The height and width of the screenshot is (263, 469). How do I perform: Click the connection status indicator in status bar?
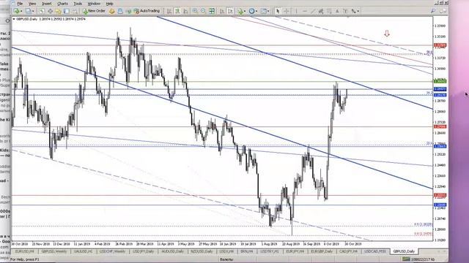(418, 259)
